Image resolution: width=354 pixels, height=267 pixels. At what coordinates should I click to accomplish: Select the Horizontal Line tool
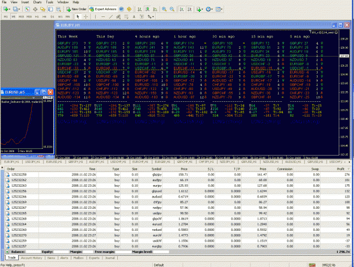(103, 16)
